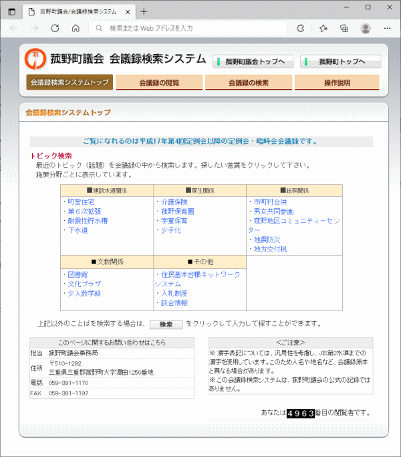Click the 下水道 topic link
Image resolution: width=401 pixels, height=457 pixels.
pos(78,230)
